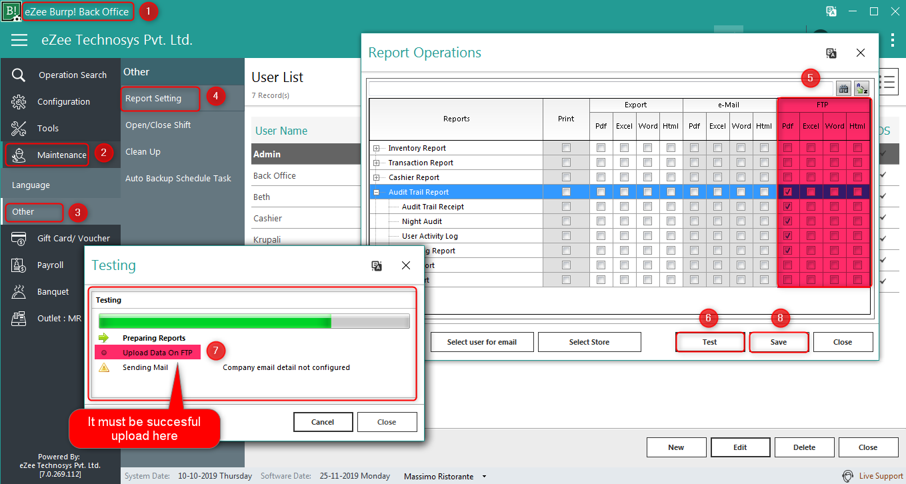Click the green arrow beside Preparing Reports
Image resolution: width=906 pixels, height=484 pixels.
coord(104,338)
